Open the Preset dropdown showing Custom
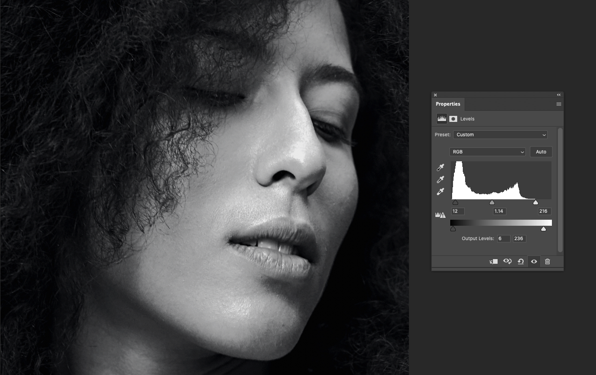The width and height of the screenshot is (596, 375). click(500, 134)
